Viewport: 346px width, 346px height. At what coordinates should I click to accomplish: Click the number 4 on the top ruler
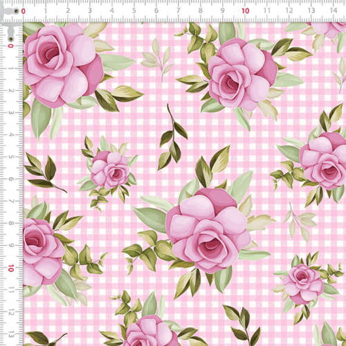[112, 10]
